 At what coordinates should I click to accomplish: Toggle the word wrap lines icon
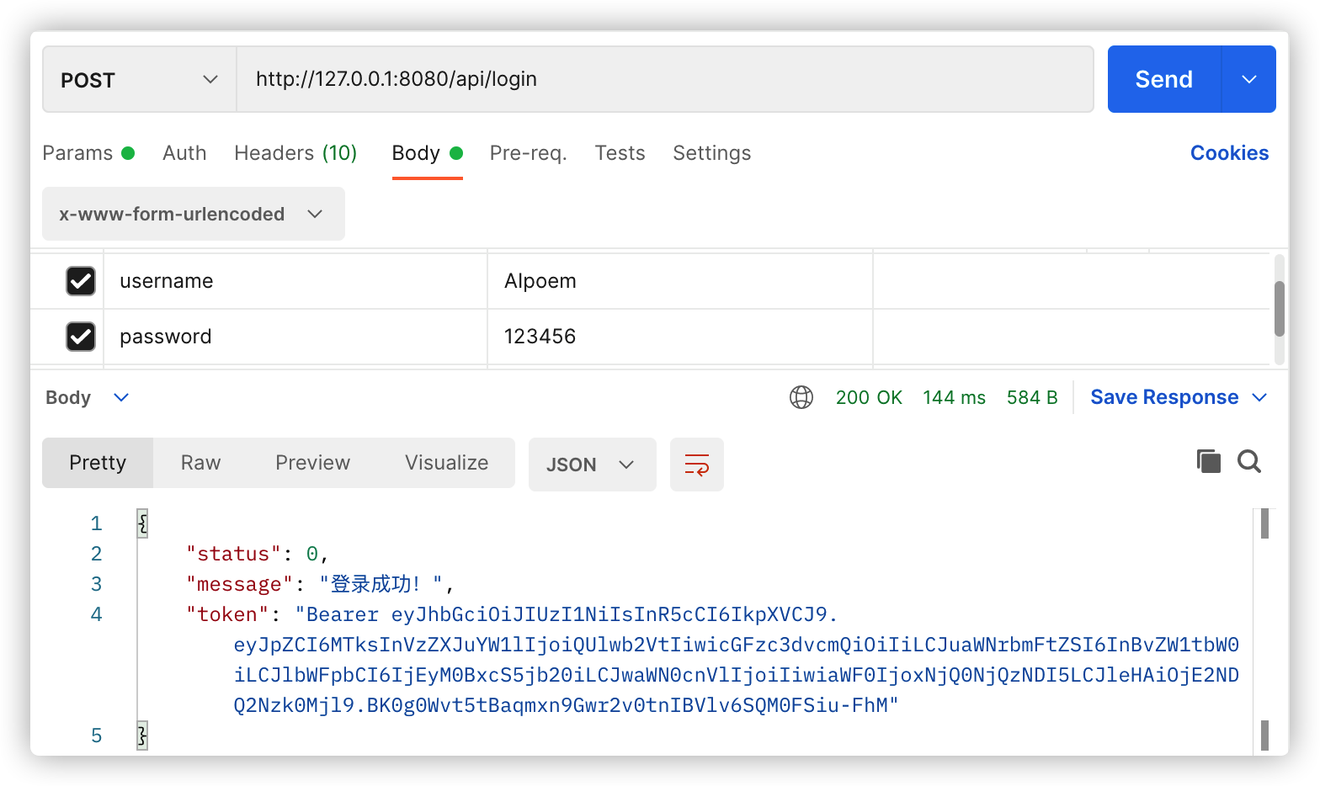(697, 465)
